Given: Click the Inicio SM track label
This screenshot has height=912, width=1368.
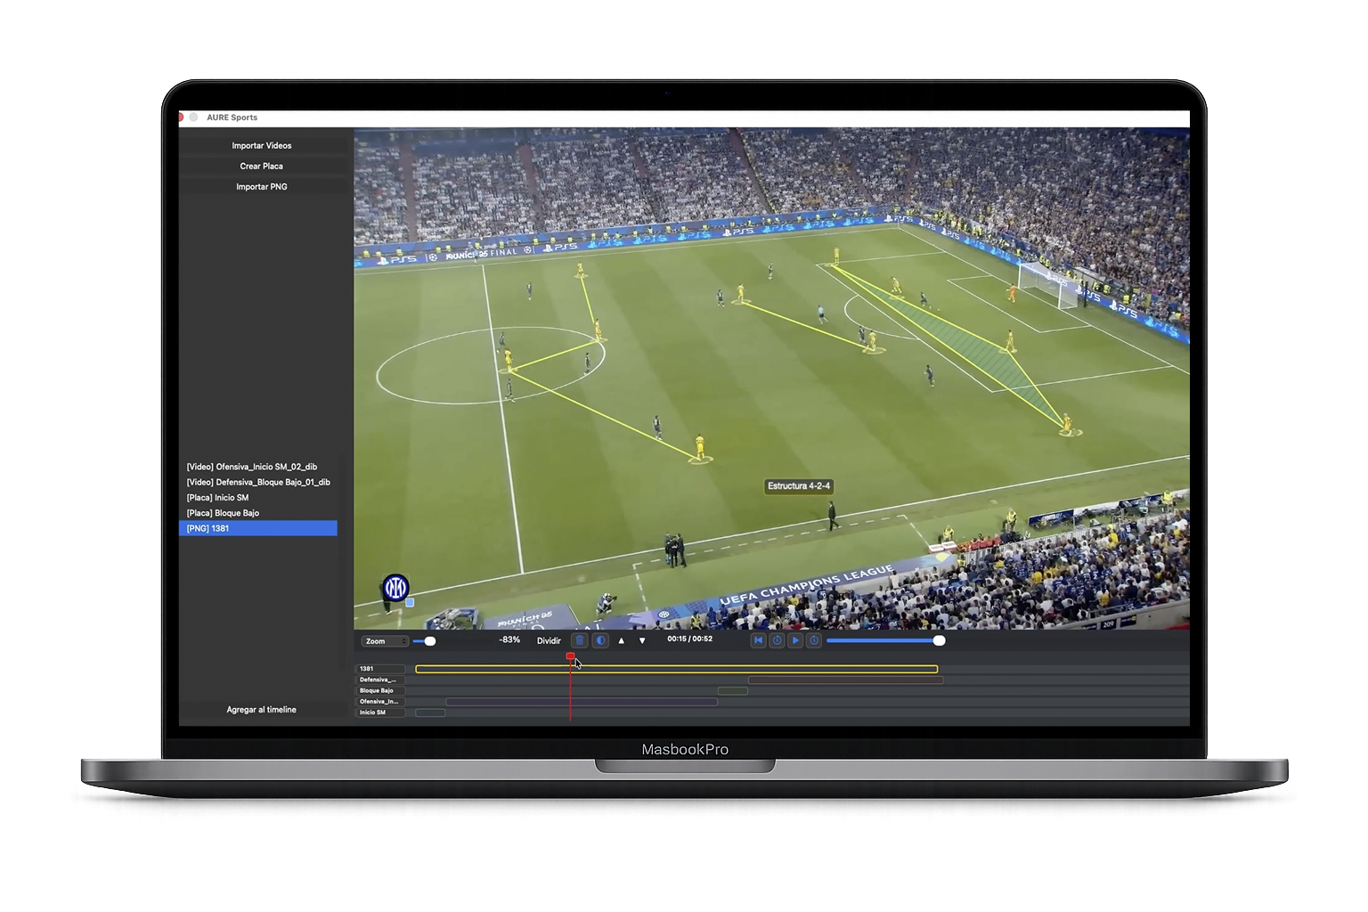Looking at the screenshot, I should (381, 712).
